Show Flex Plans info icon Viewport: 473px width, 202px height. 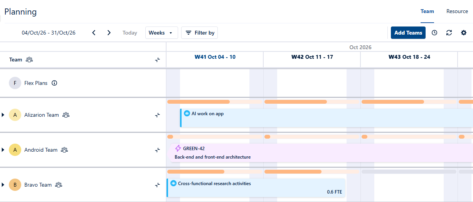54,83
